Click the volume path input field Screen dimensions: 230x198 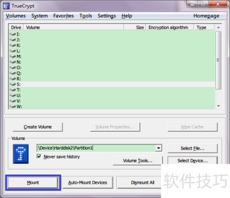96,148
